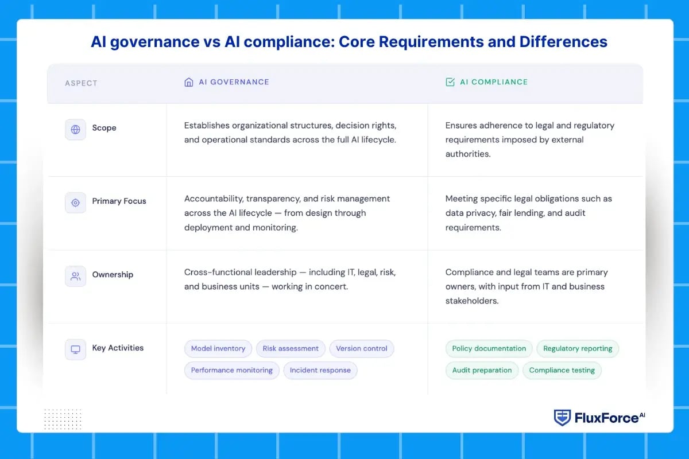Select the checkmark icon beside AI Compliance header
This screenshot has height=459, width=689.
click(x=450, y=81)
